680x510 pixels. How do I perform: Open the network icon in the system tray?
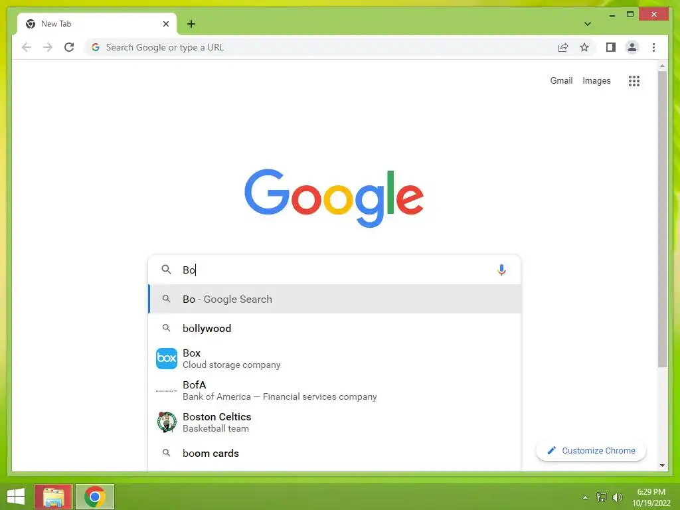click(x=601, y=497)
